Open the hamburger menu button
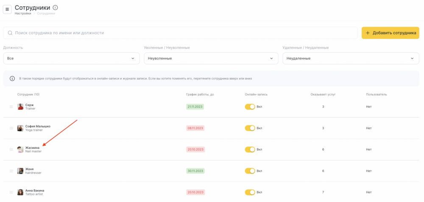Viewport: 424px width, 202px height. click(x=7, y=9)
